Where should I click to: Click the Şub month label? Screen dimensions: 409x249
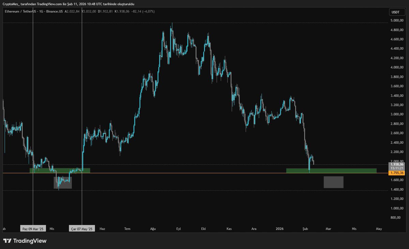coord(305,229)
